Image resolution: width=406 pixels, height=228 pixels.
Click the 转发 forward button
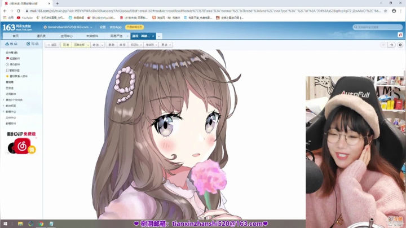coord(95,45)
